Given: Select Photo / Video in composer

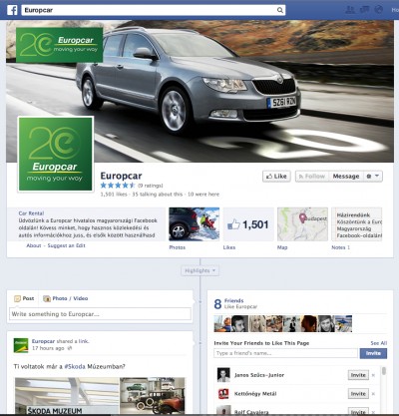Looking at the screenshot, I should (66, 298).
